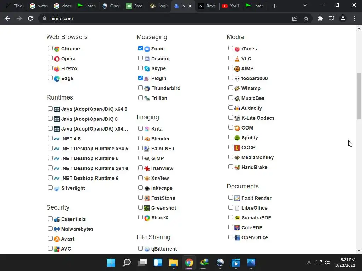Viewport: 362px width, 271px height.
Task: Switch to the 'The' first browser tab
Action: 14,6
